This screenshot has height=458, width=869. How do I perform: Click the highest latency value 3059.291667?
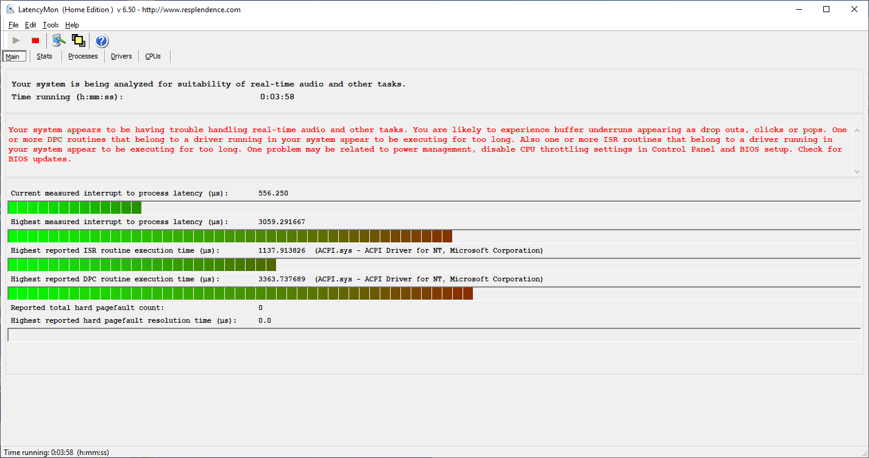[282, 222]
